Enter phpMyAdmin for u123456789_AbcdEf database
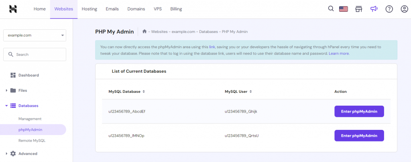411x162 pixels. [x=359, y=111]
